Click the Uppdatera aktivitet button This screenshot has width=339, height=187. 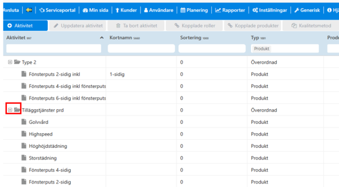tap(77, 26)
